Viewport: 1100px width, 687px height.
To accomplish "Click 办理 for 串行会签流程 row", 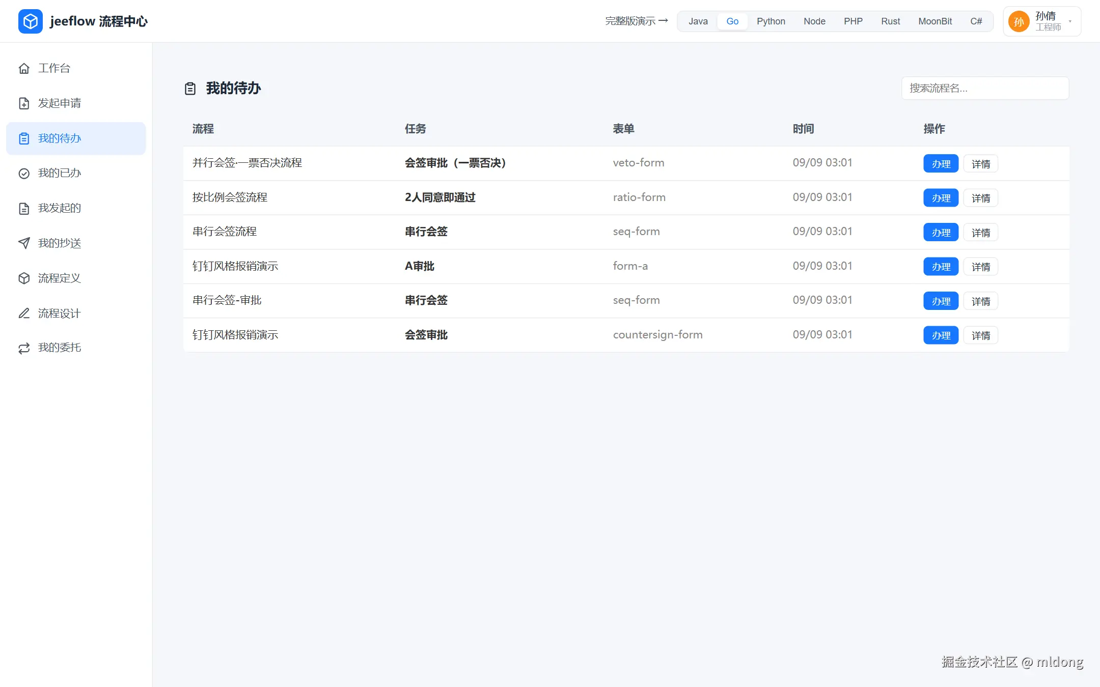I will (x=941, y=233).
